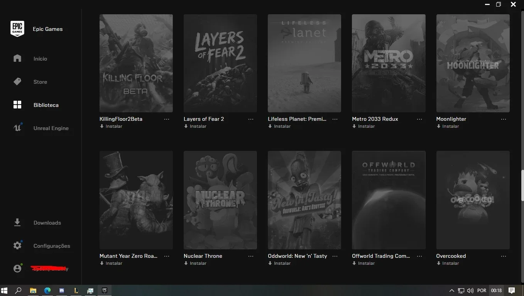Image resolution: width=524 pixels, height=296 pixels.
Task: Click the Biblioteca grid icon
Action: (17, 105)
